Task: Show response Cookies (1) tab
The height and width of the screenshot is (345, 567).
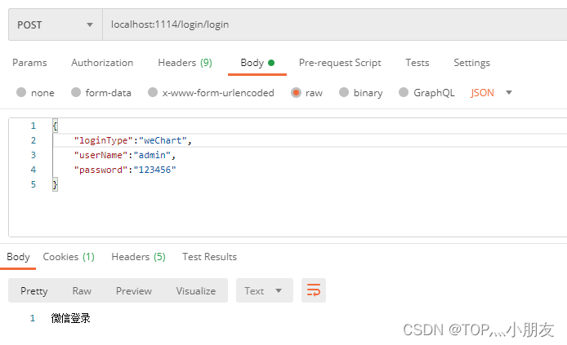Action: 69,257
